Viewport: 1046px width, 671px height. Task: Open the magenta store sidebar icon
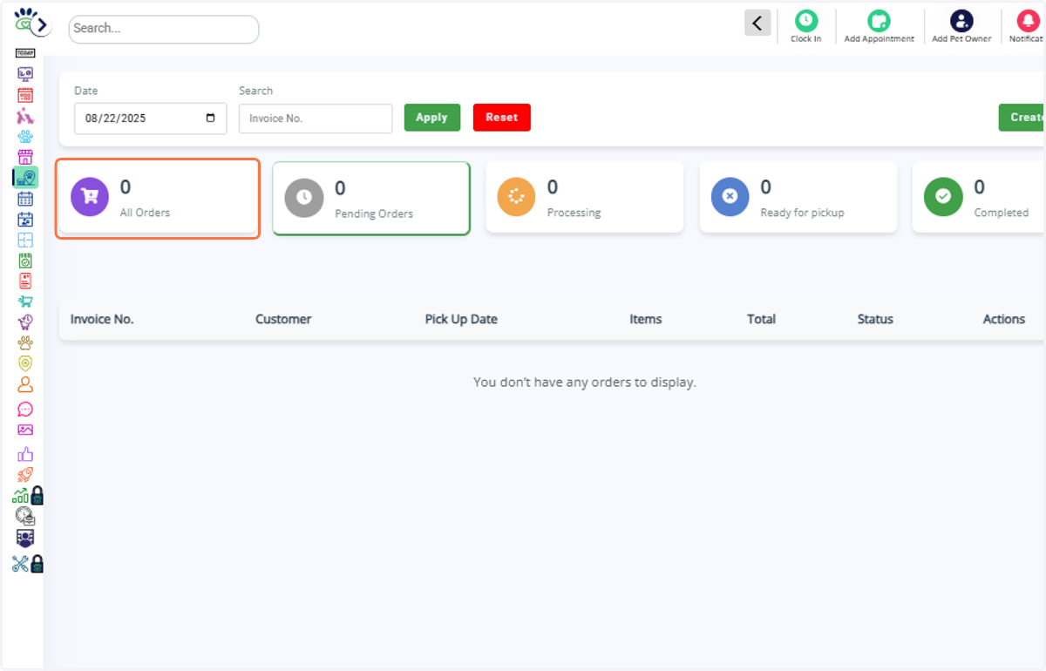pos(25,158)
